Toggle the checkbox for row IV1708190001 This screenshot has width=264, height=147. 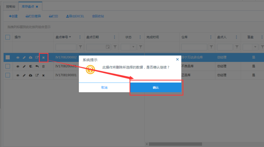point(8,75)
